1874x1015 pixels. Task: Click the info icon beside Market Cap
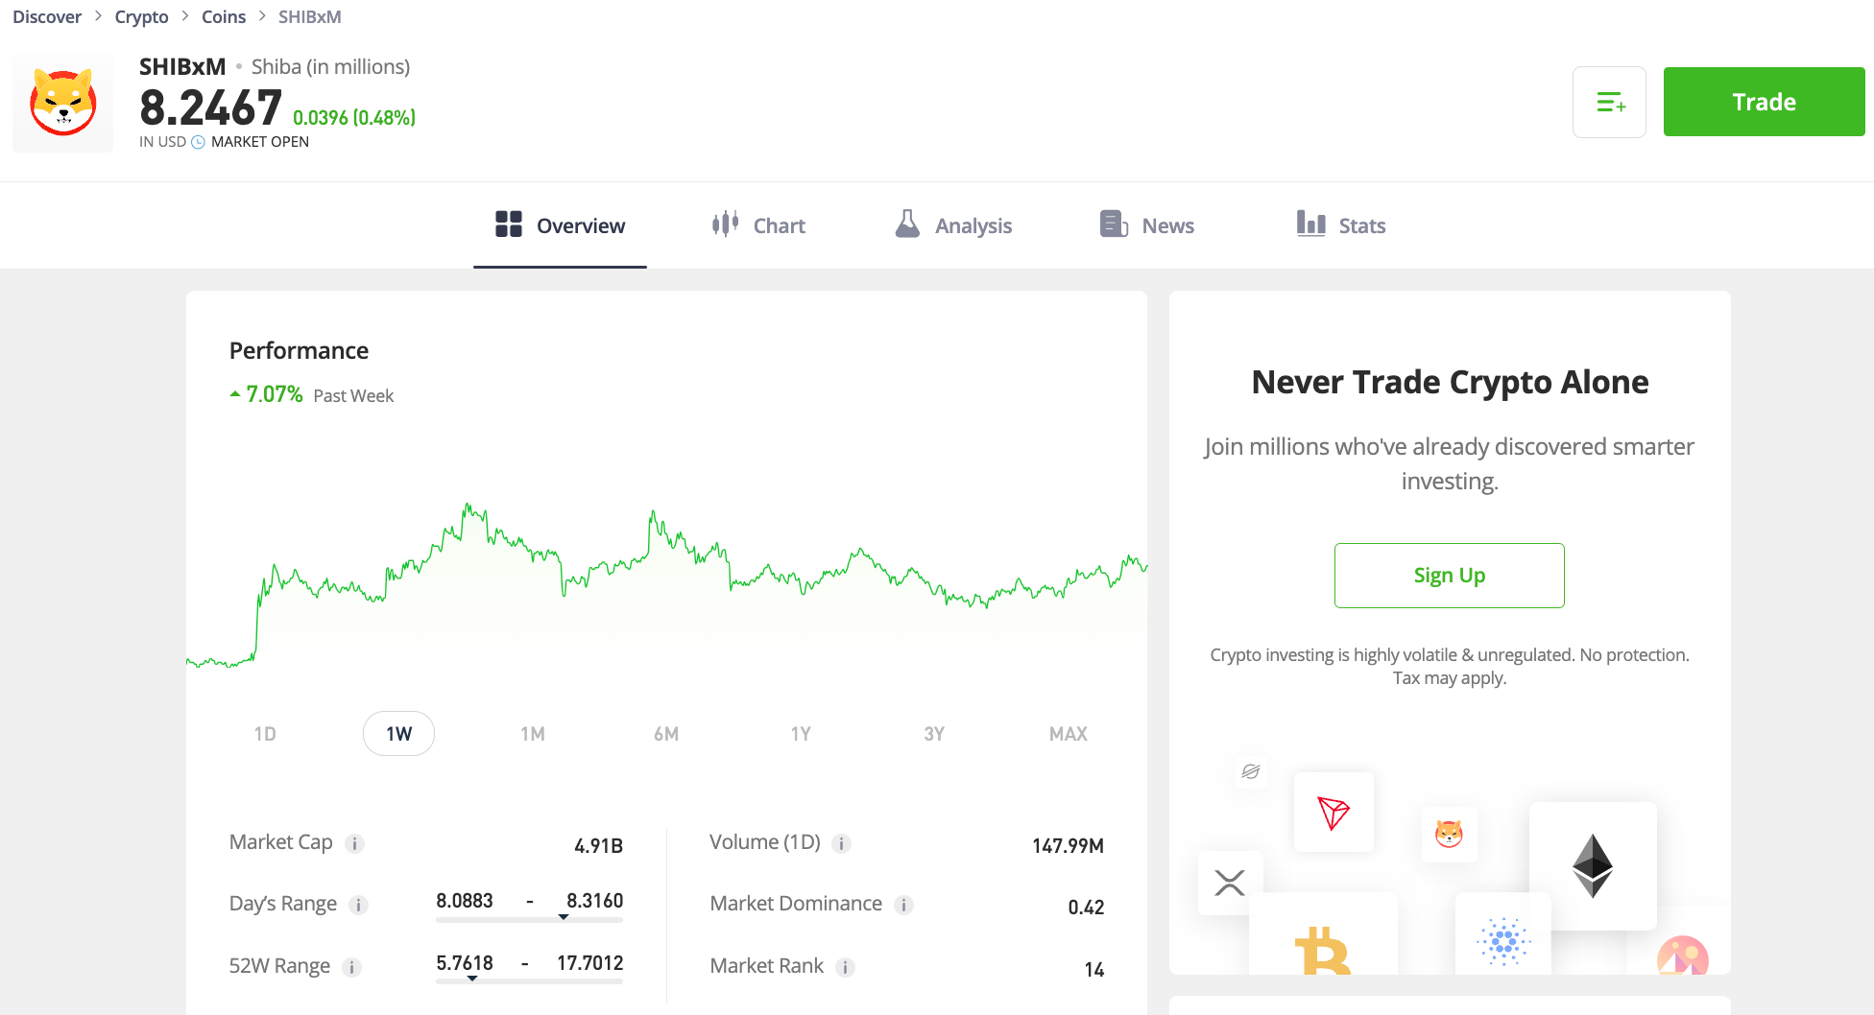(x=354, y=844)
